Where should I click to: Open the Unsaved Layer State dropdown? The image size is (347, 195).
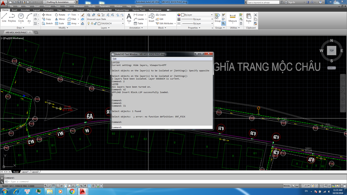point(105,19)
